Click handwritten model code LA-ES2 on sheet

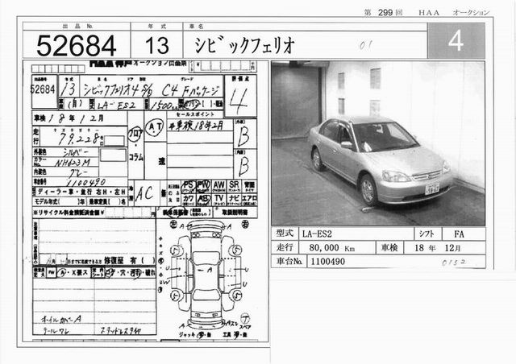tap(117, 105)
